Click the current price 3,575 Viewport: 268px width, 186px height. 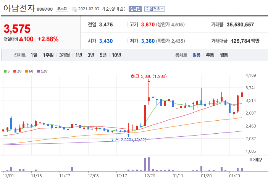[17, 29]
